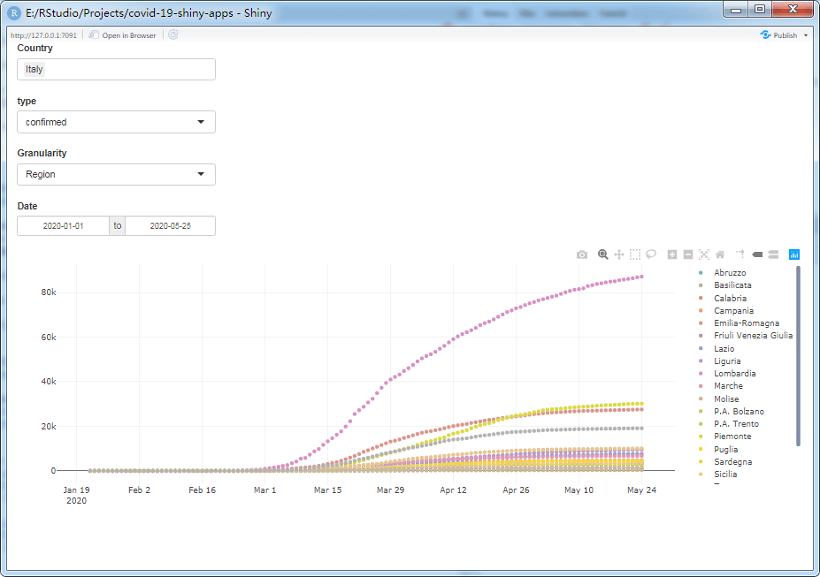Click the Zoom Out minus icon
Screen dimensions: 820x577
(688, 254)
